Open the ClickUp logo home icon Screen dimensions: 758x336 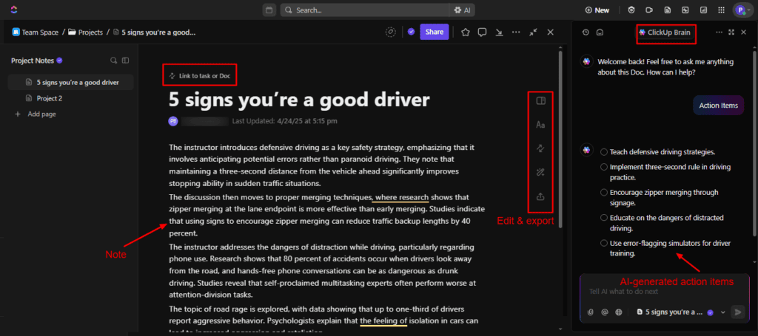(x=13, y=10)
